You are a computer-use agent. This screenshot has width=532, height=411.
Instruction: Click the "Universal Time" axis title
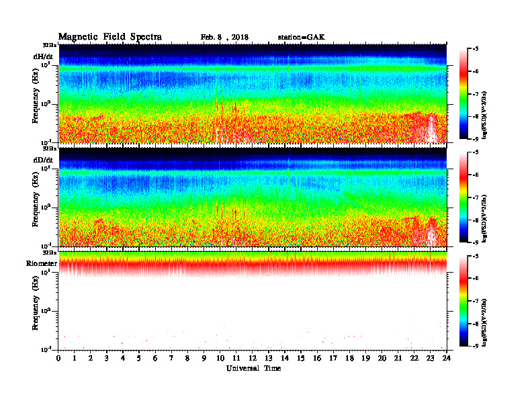[254, 368]
